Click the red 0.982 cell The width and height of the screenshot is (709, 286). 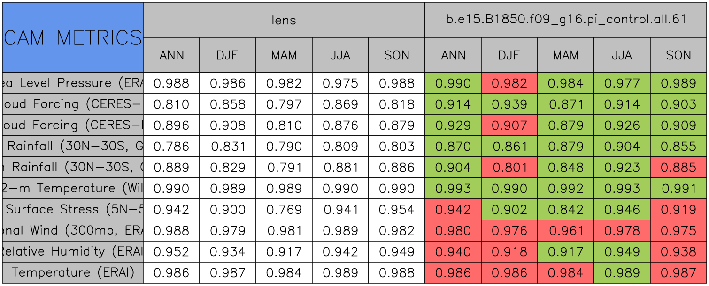(509, 83)
